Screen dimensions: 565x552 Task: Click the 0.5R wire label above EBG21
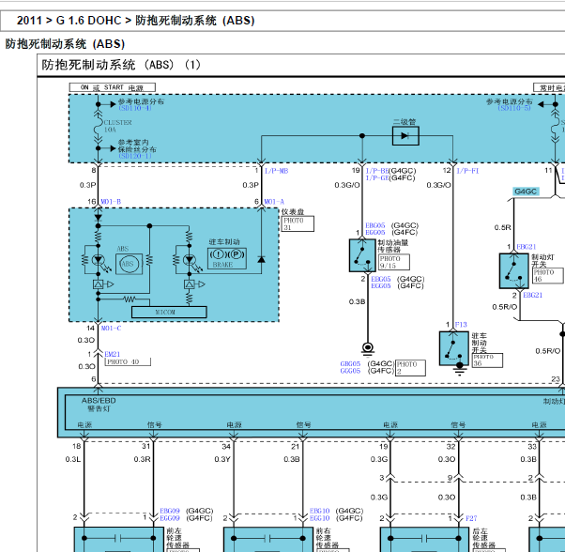point(503,227)
